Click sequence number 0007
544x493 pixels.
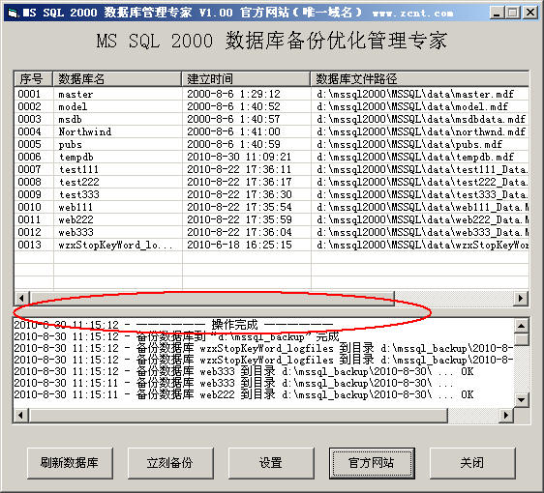coord(29,169)
